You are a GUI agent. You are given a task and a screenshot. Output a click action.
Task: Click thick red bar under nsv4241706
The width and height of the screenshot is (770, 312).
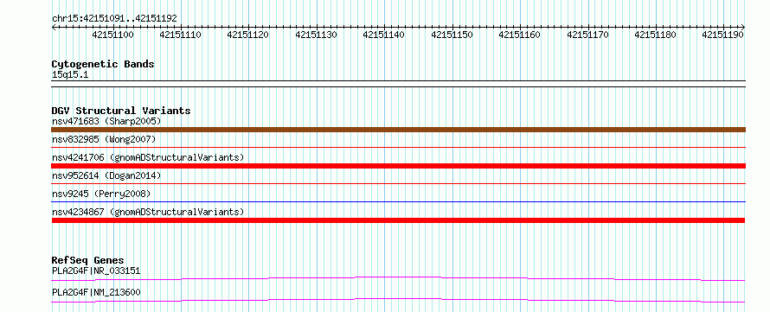tap(398, 166)
